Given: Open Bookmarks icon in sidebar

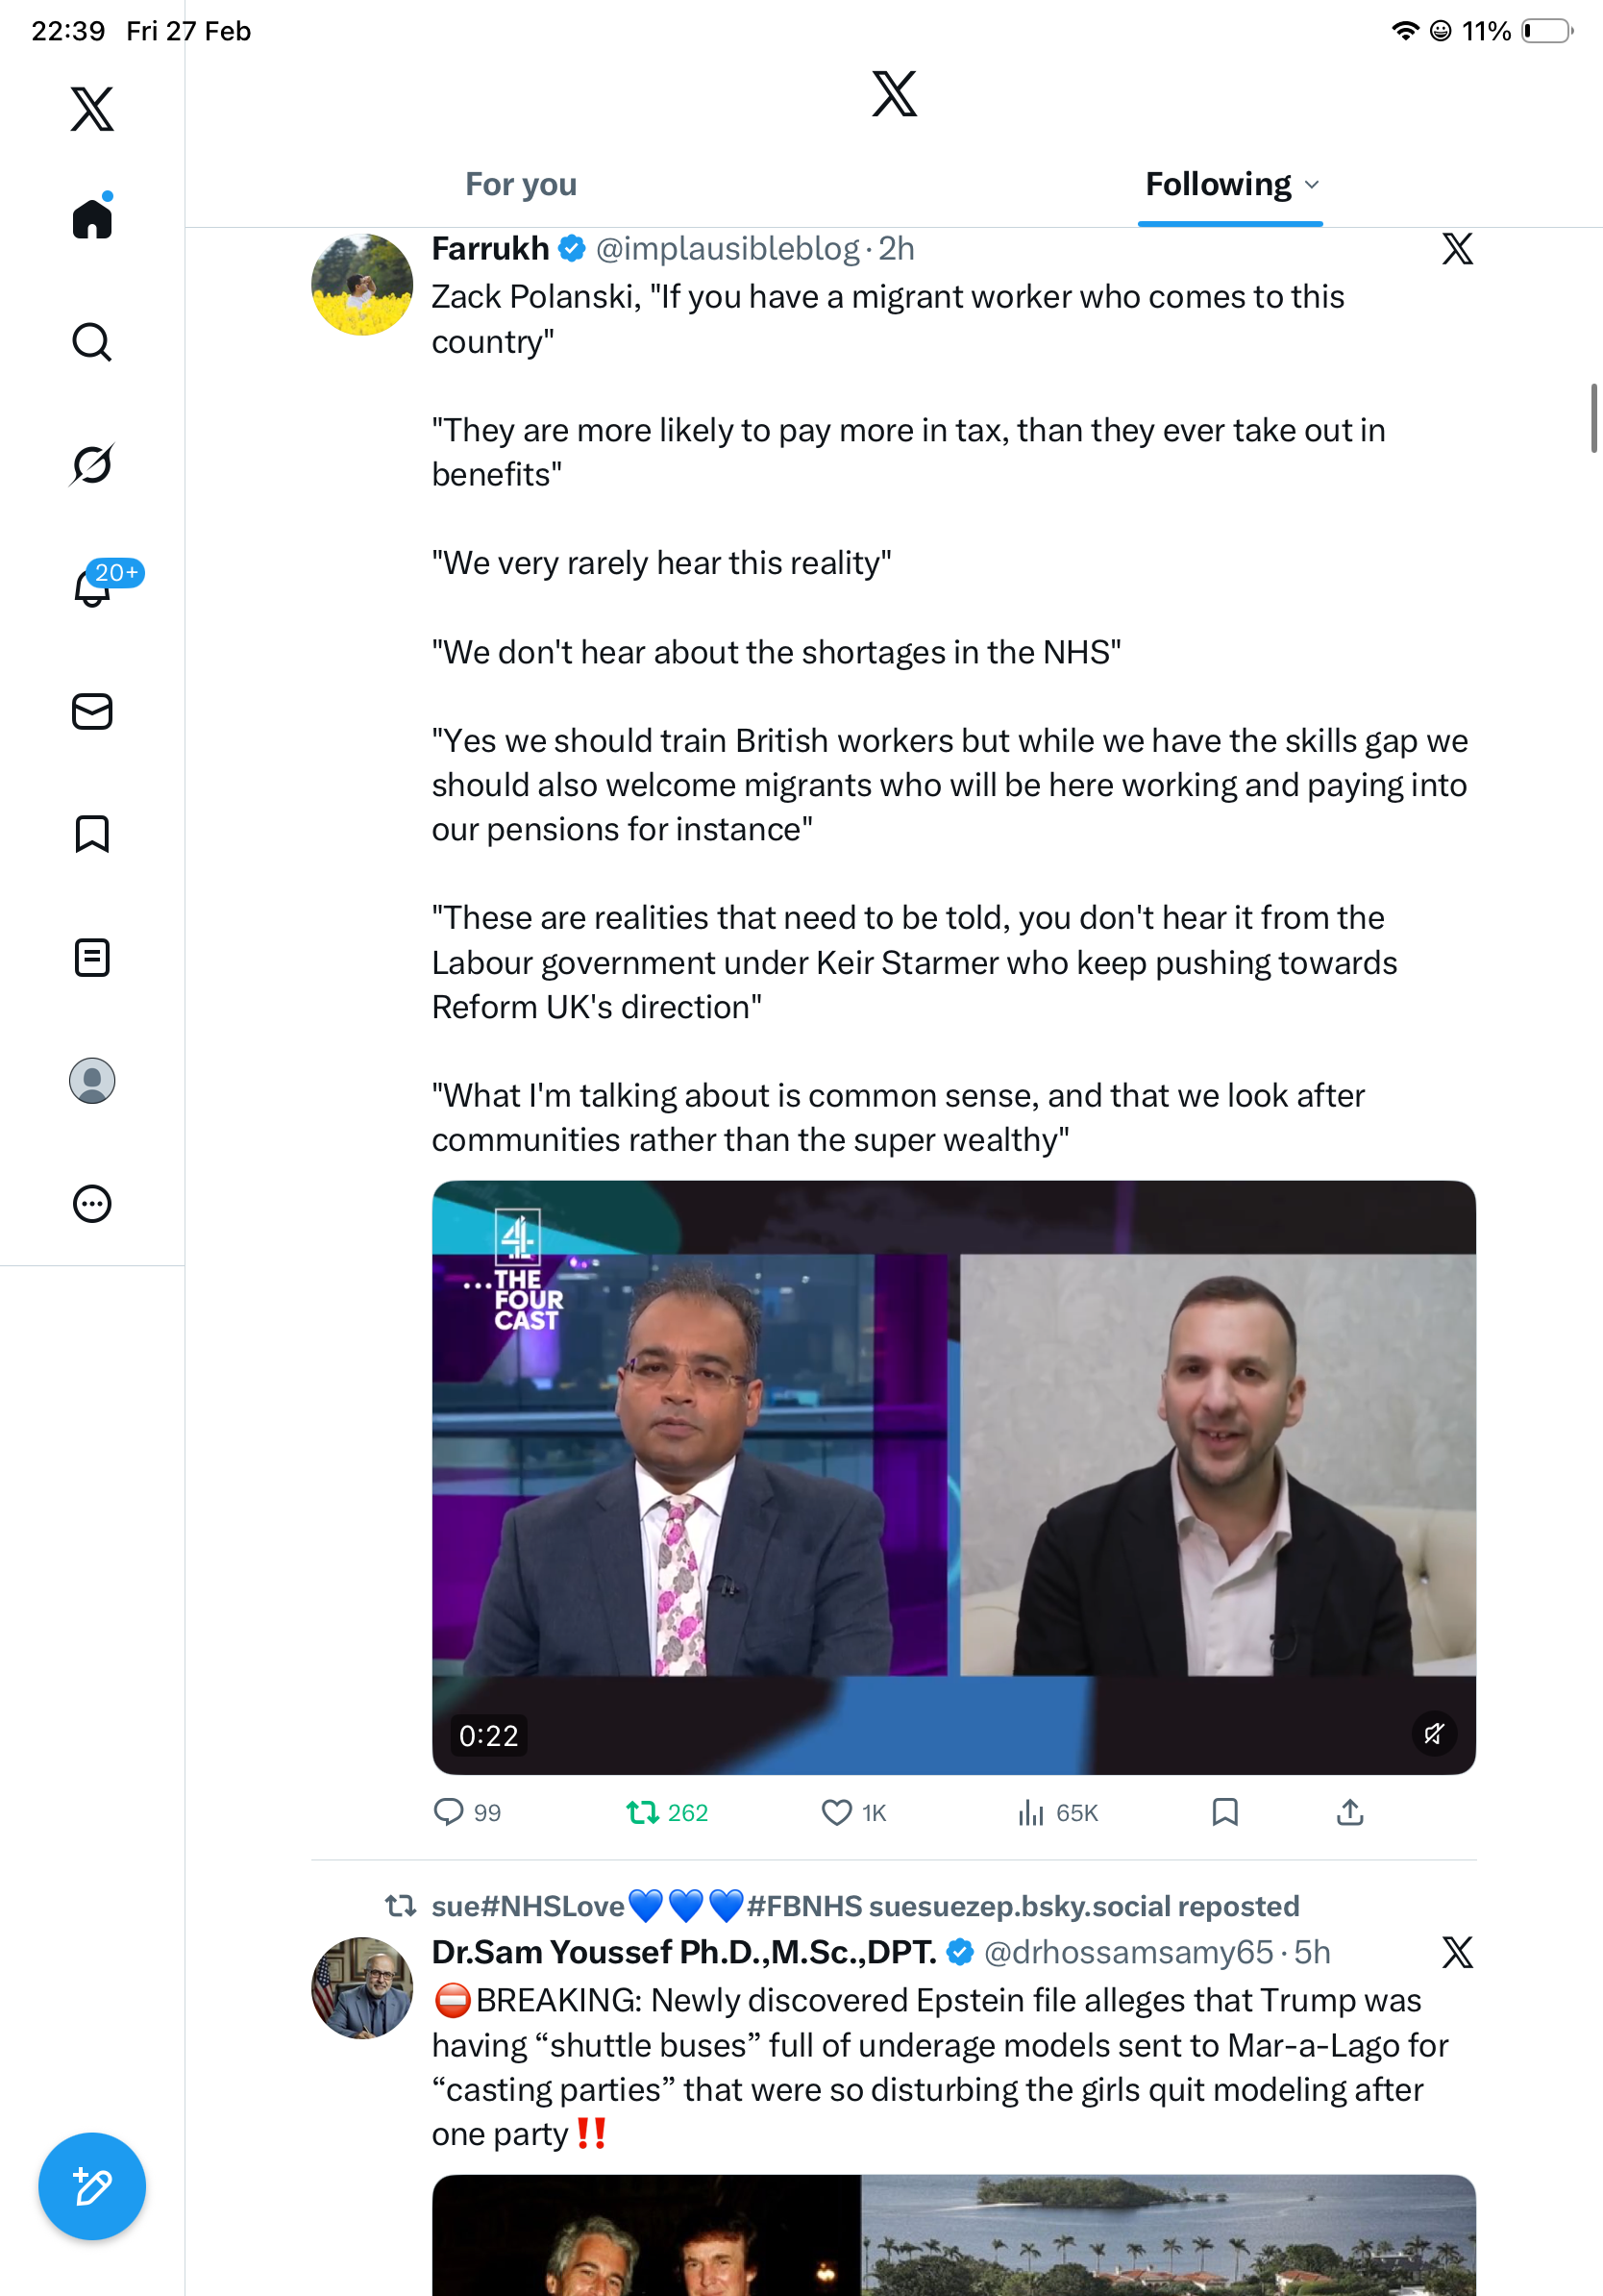Looking at the screenshot, I should coord(92,834).
